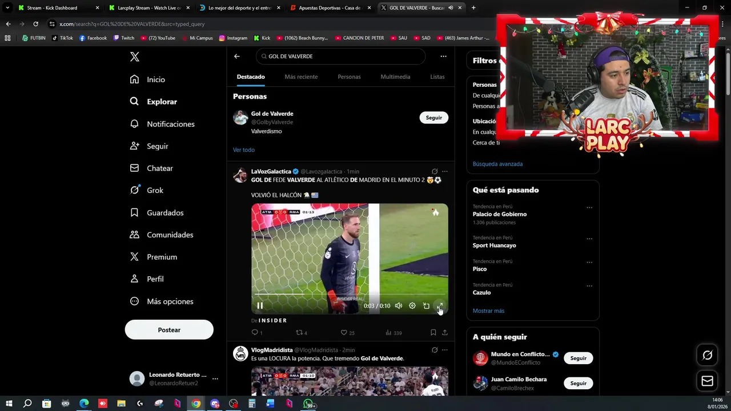Open options for Cazulo trend
Screen dimensions: 731x411
(x=589, y=286)
